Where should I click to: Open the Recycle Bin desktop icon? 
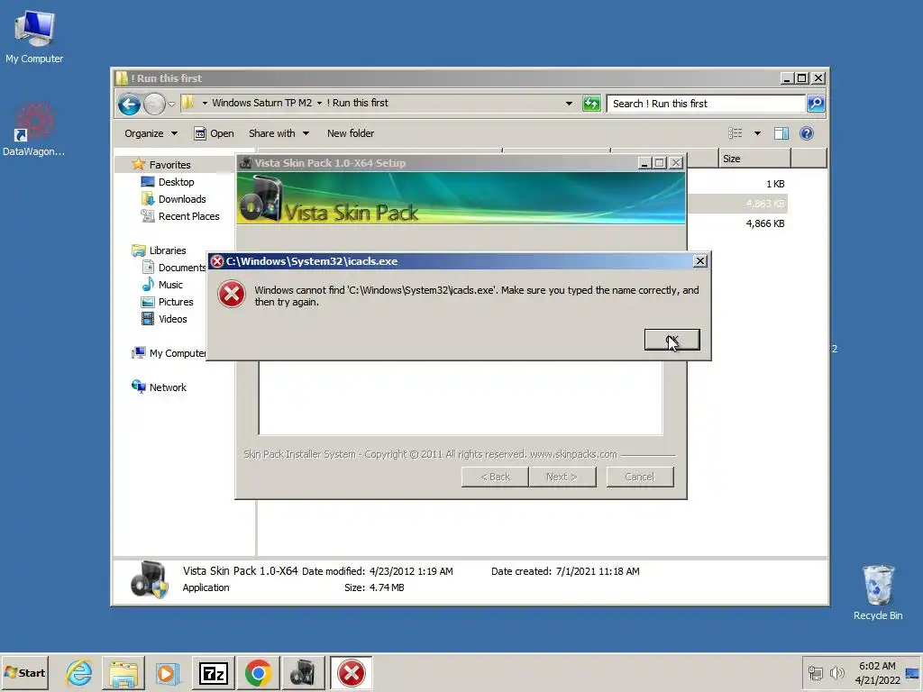pos(878,593)
